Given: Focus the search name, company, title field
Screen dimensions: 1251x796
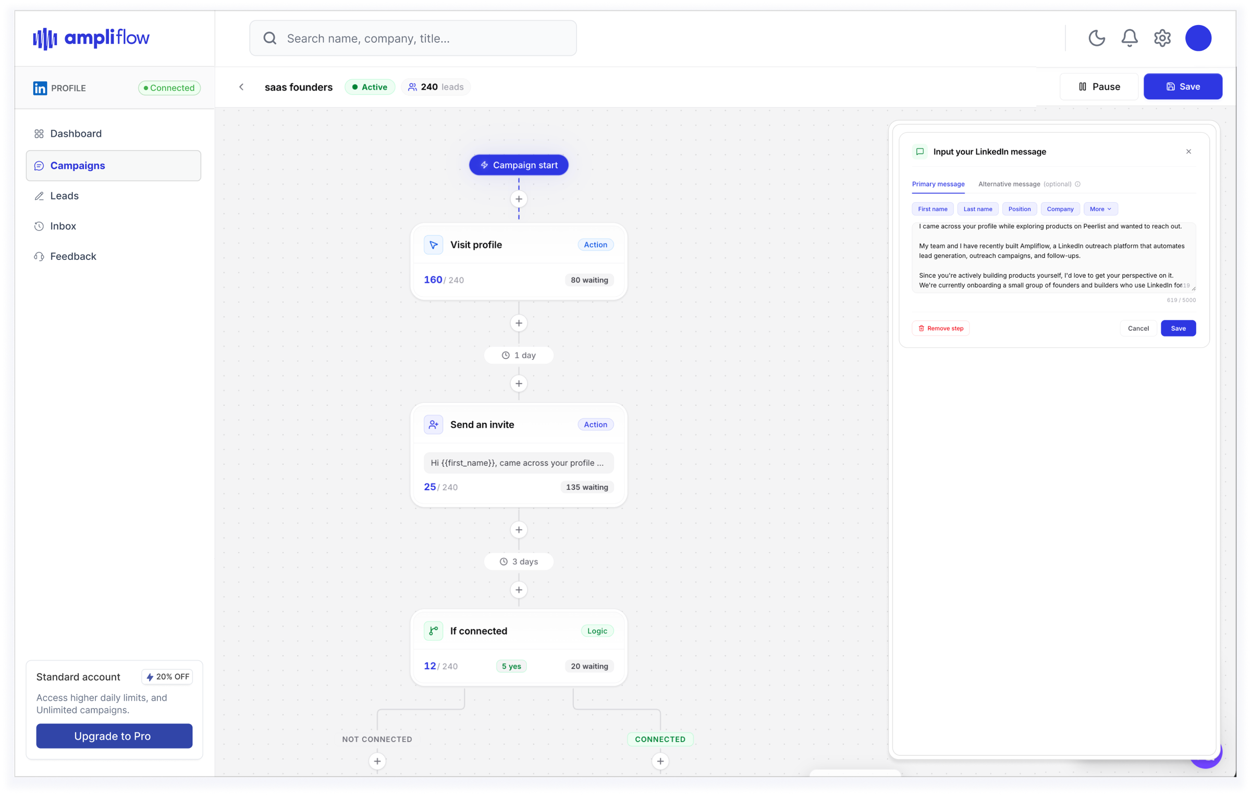Looking at the screenshot, I should tap(413, 38).
